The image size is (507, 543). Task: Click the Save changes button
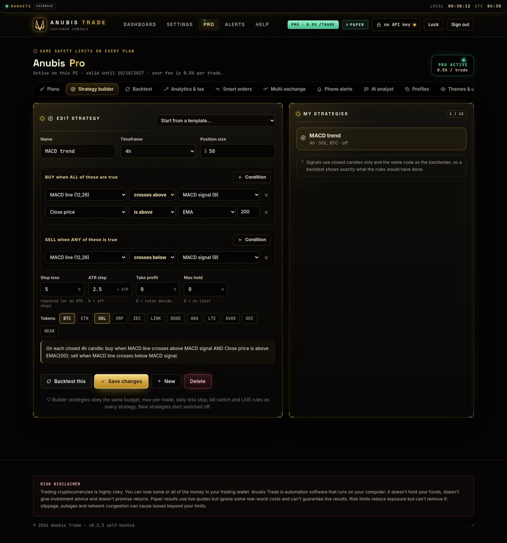[121, 381]
